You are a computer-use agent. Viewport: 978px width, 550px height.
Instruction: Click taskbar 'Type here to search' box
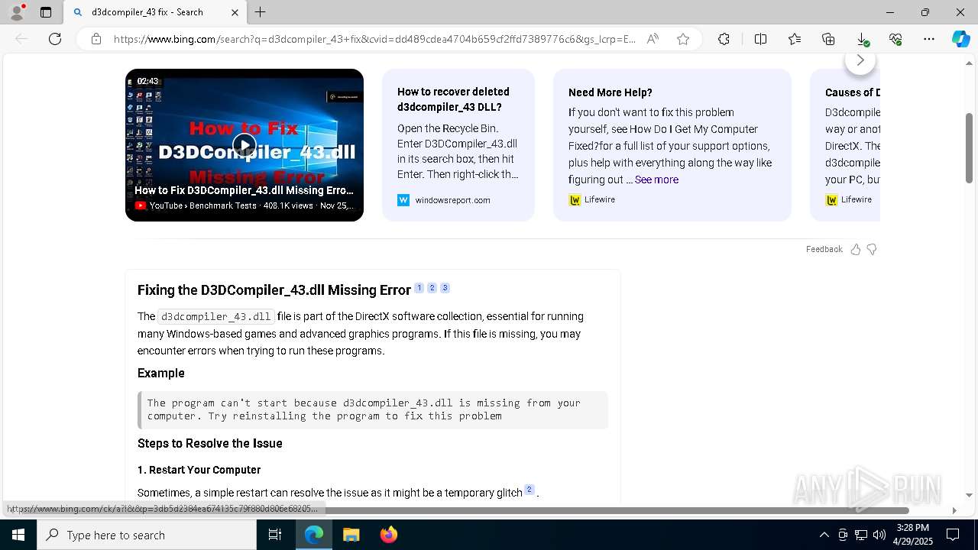pyautogui.click(x=147, y=535)
